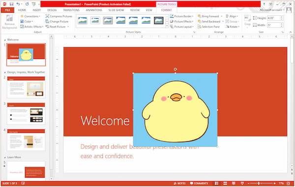This screenshot has width=295, height=187.
Task: Select the Crop tool
Action: coord(247,21)
